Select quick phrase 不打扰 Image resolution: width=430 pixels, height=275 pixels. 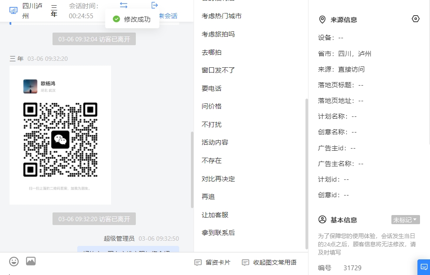pyautogui.click(x=211, y=125)
